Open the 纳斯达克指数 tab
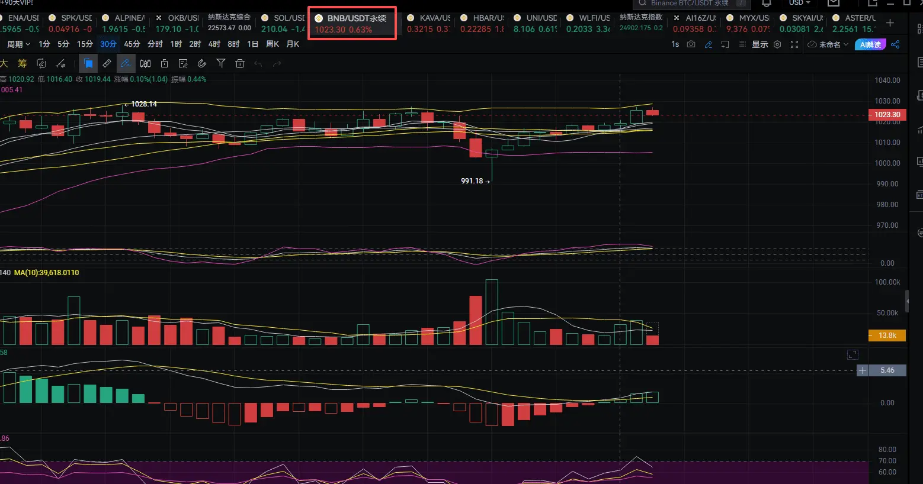923x484 pixels. tap(641, 22)
